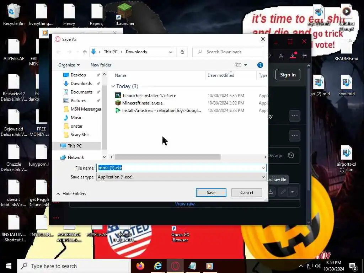
Task: Select Untitled (1).mp3 desktop file
Action: 346,17
